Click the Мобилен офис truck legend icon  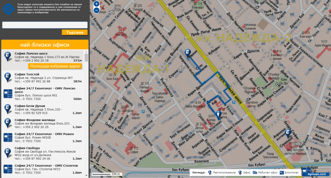click(255, 173)
